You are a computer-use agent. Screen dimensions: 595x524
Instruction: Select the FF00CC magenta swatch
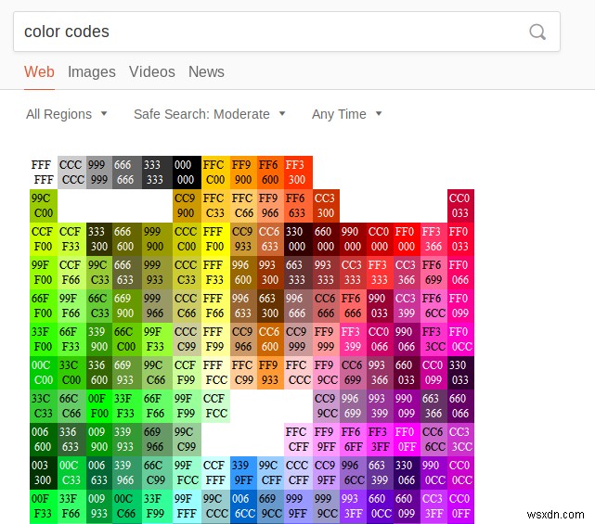point(460,339)
